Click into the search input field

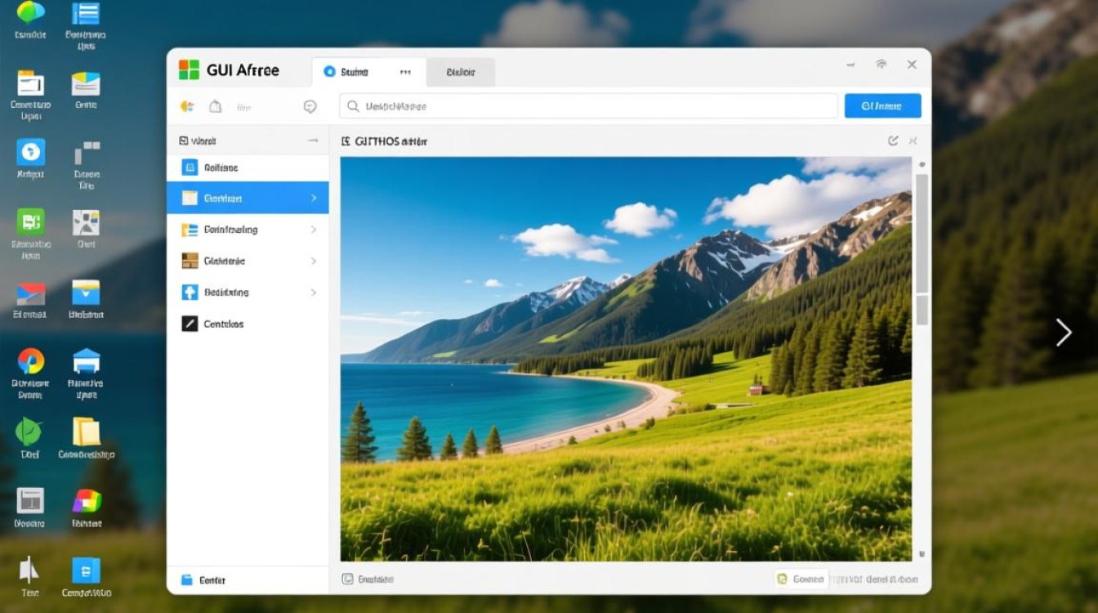[588, 106]
